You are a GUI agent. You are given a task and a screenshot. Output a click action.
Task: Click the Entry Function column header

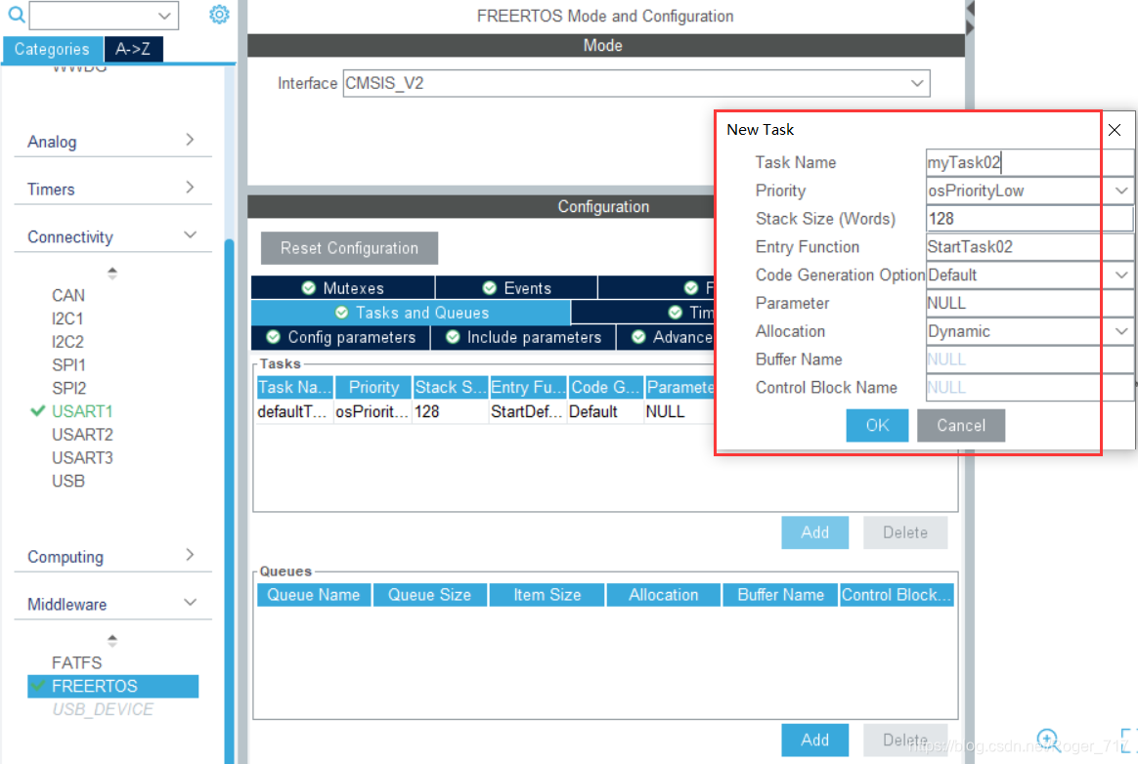click(528, 388)
